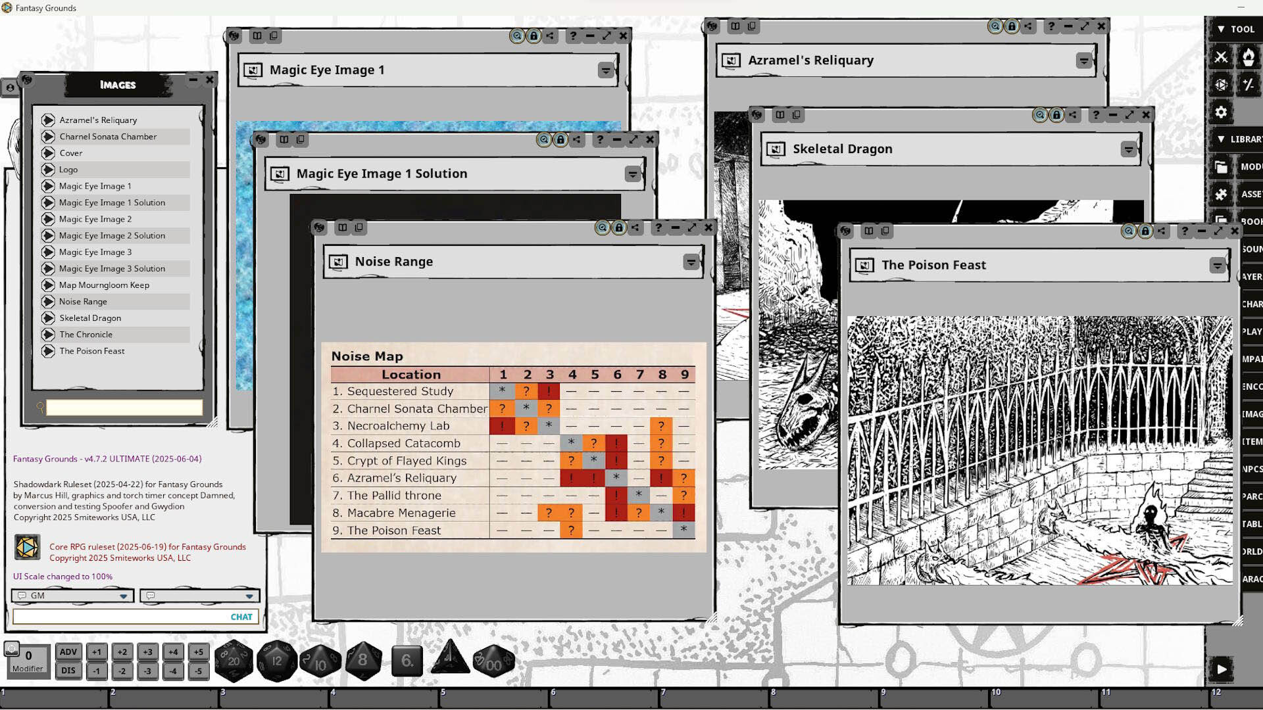Roll the black d20 die

click(x=233, y=660)
